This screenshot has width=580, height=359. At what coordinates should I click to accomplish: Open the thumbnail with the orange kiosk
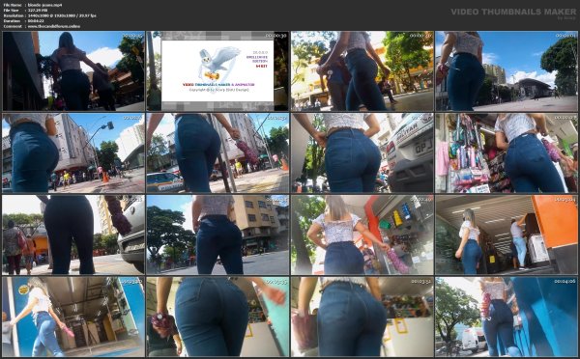tap(507, 235)
